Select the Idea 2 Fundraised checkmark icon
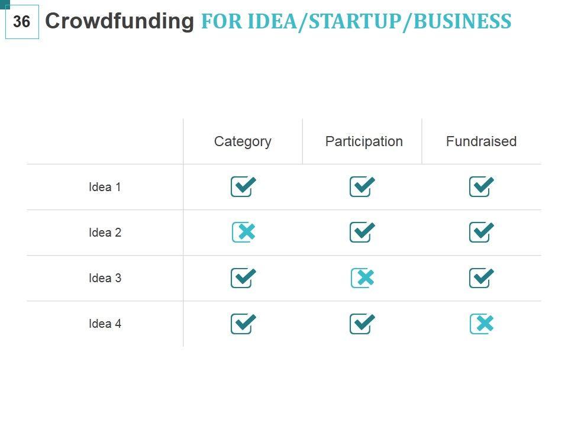 [x=481, y=232]
